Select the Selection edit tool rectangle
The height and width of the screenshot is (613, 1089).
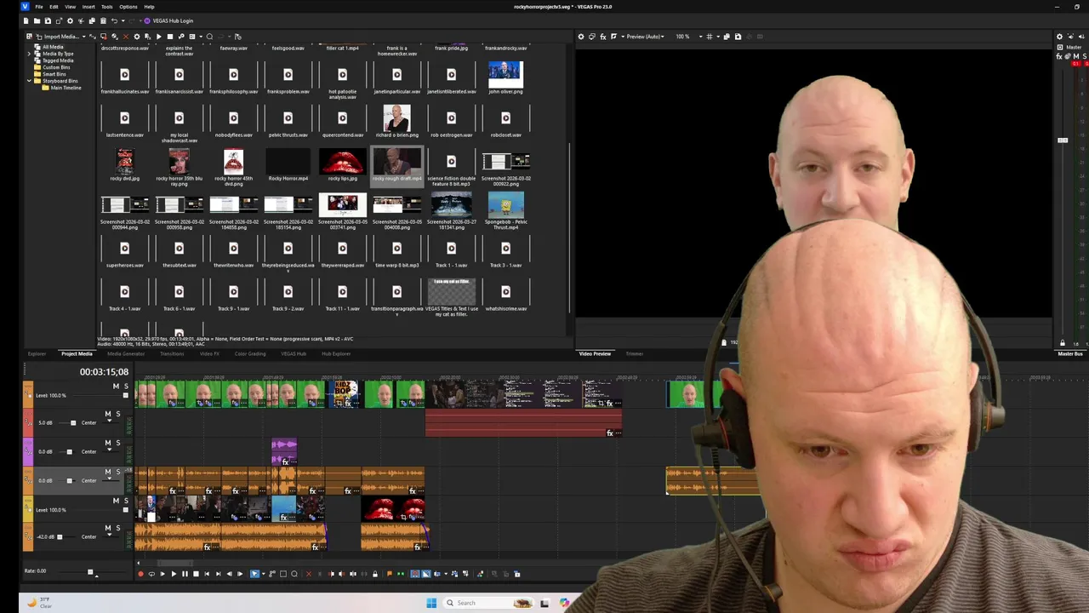tap(283, 574)
